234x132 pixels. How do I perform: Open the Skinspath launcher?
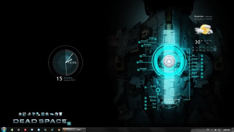point(143,69)
